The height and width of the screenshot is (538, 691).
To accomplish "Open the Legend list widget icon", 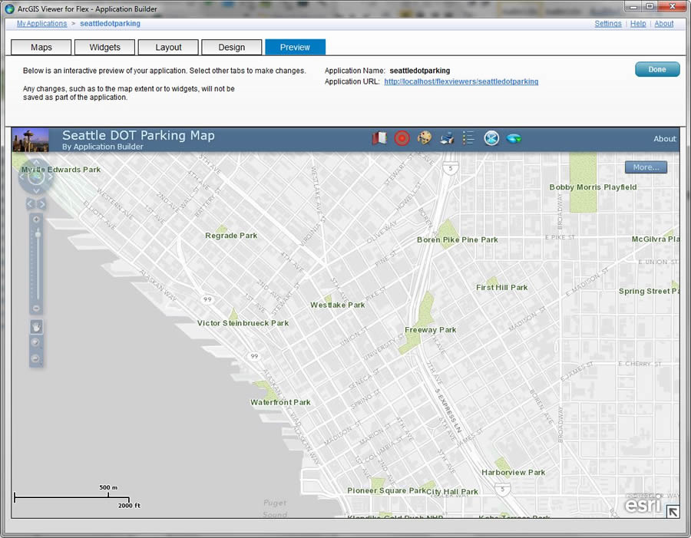I will [x=468, y=138].
